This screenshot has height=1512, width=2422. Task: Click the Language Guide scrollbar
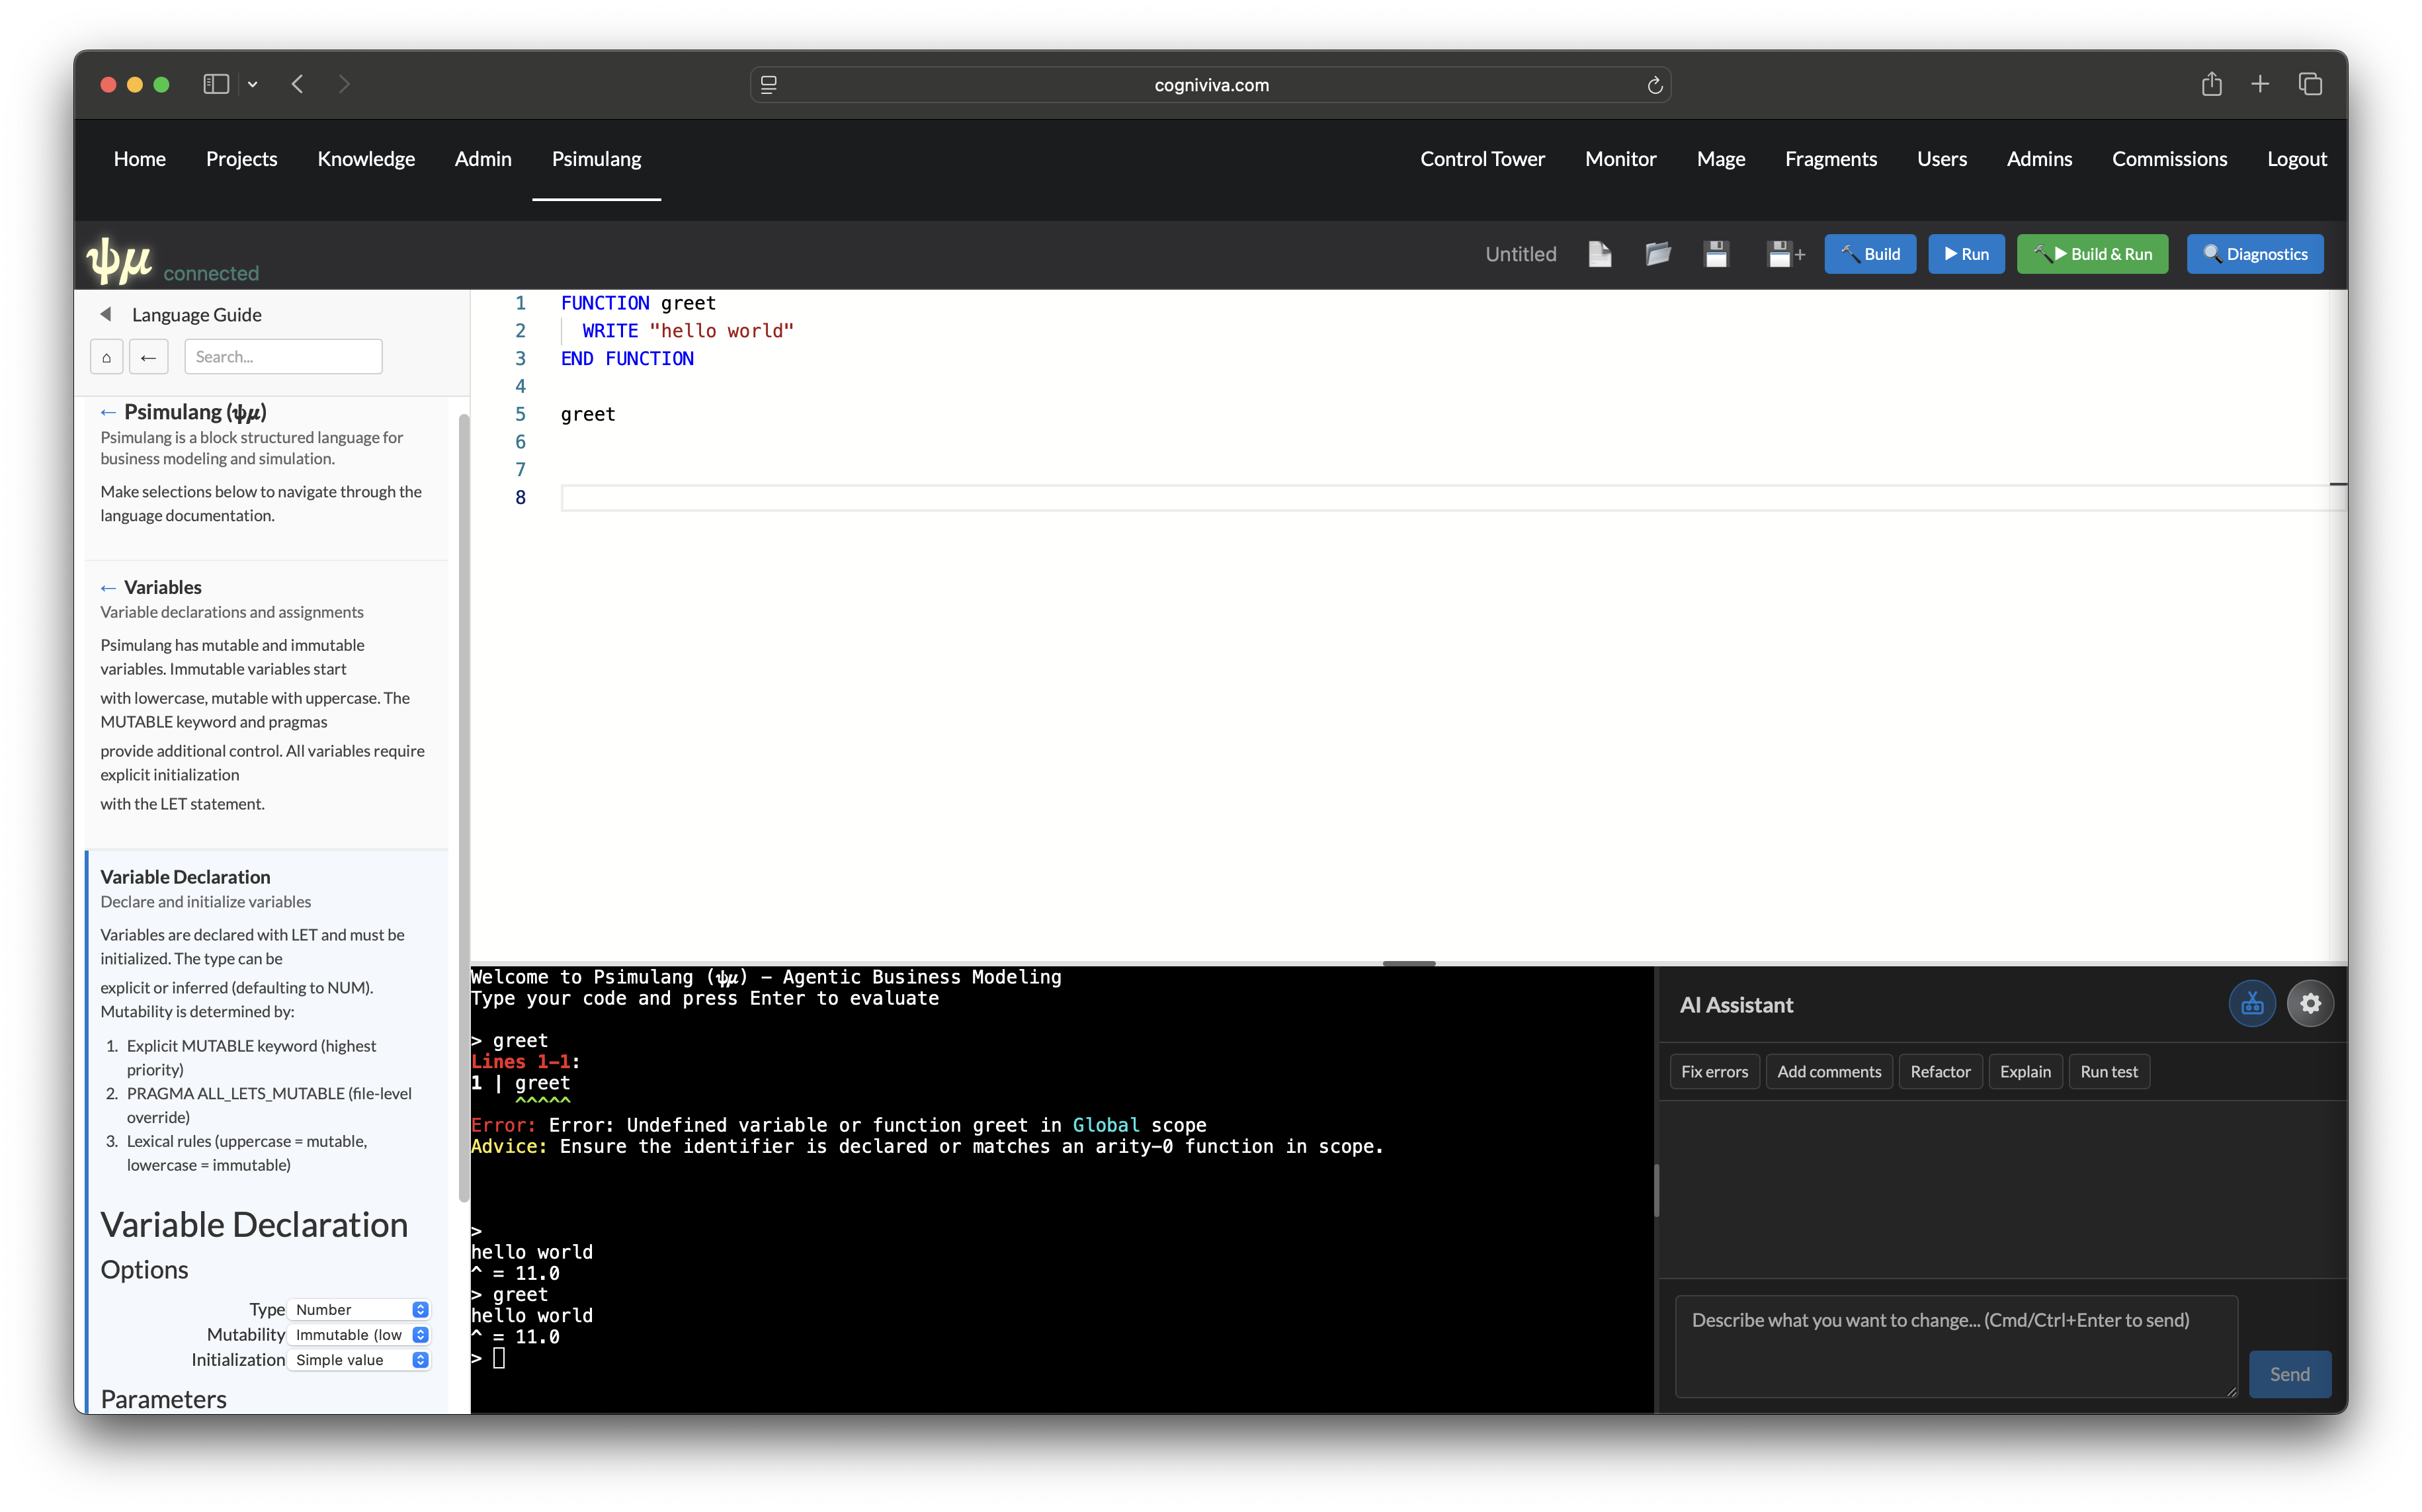click(464, 808)
